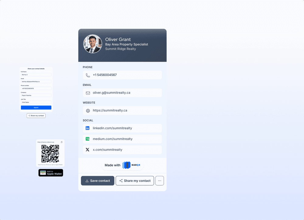Viewport: 304px width, 220px height.
Task: Click the phone handset icon
Action: (x=88, y=75)
